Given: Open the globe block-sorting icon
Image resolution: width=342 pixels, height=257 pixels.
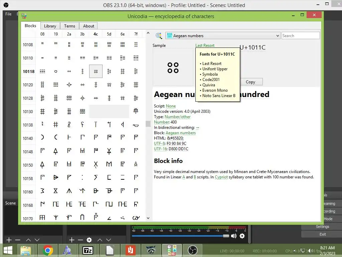Looking at the screenshot, I should [159, 35].
